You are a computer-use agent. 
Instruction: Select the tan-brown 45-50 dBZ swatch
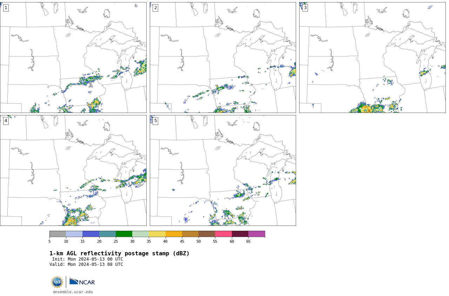tap(190, 234)
